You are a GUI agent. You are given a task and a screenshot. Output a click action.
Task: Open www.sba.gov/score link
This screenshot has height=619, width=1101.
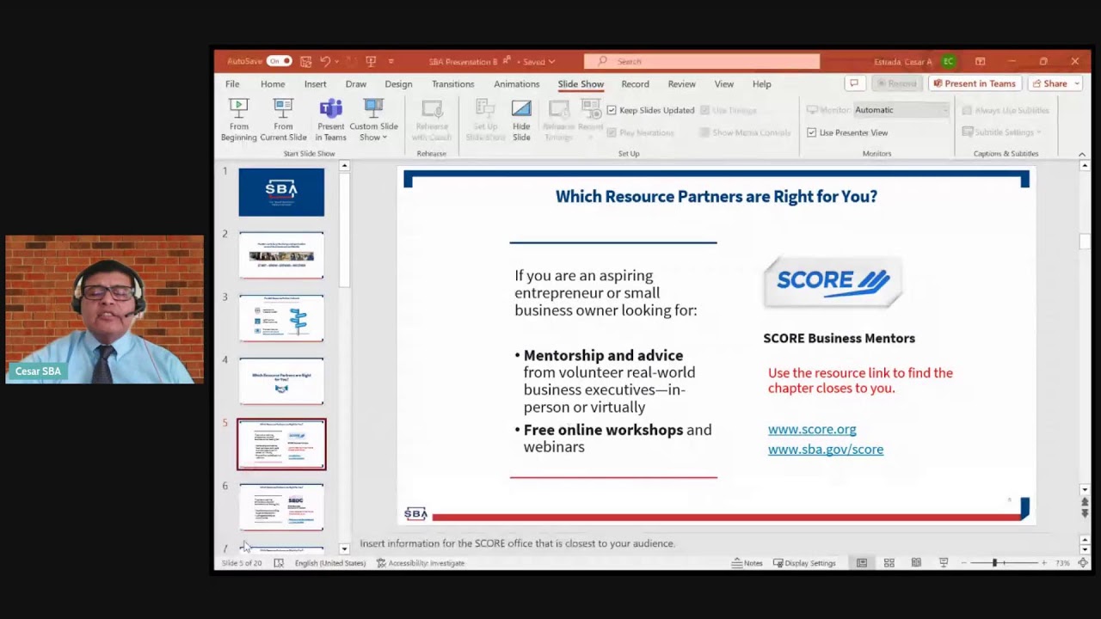(x=826, y=450)
